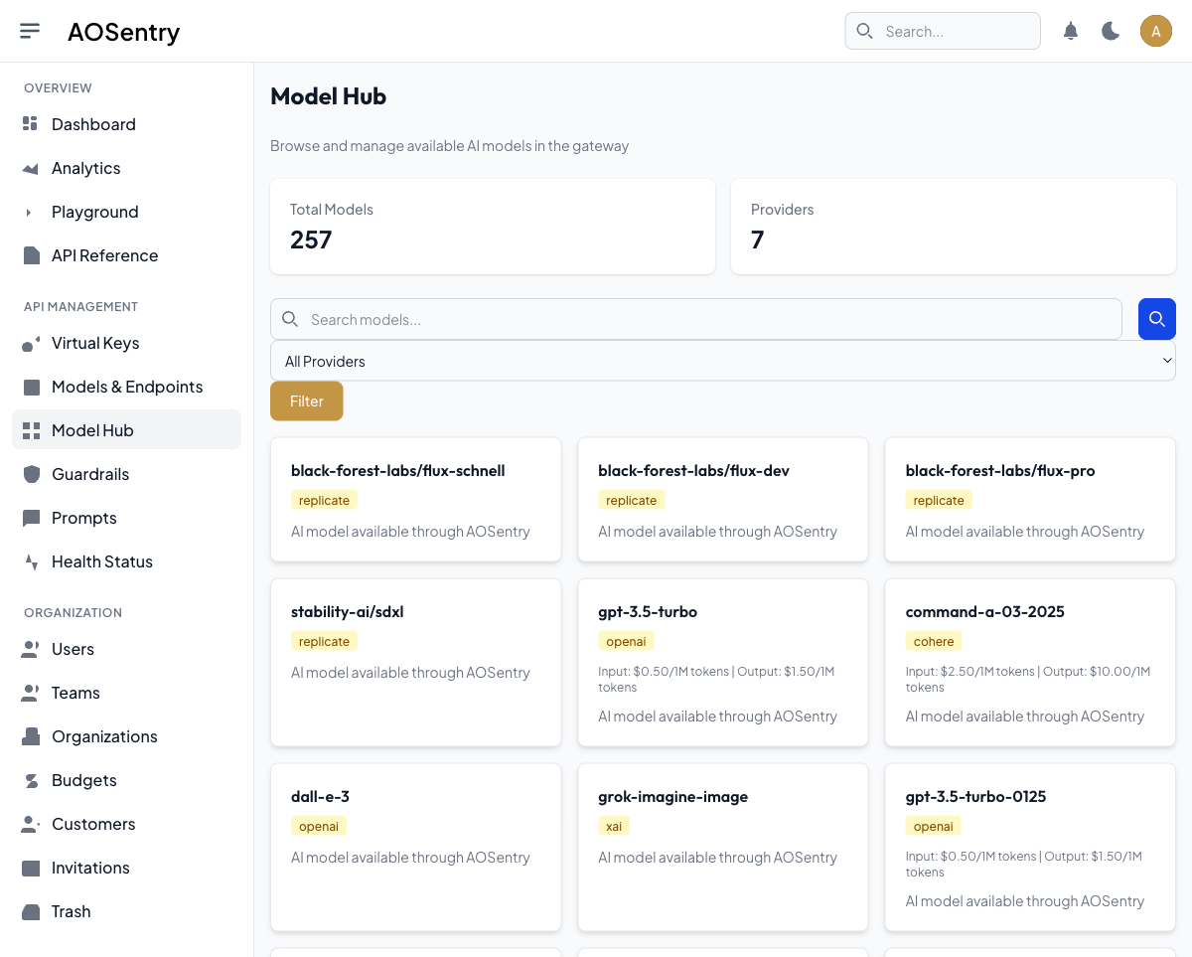The height and width of the screenshot is (957, 1192).
Task: Click the Health Status icon
Action: 31,561
